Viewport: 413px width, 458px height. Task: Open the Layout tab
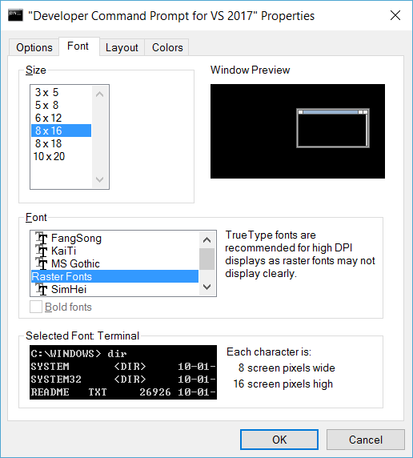122,47
